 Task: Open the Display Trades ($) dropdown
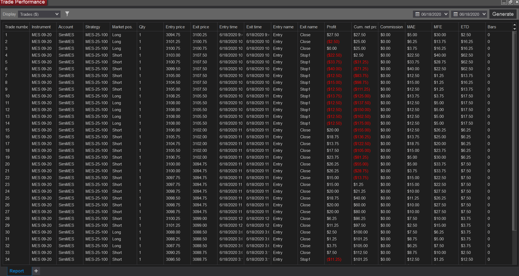pos(39,14)
